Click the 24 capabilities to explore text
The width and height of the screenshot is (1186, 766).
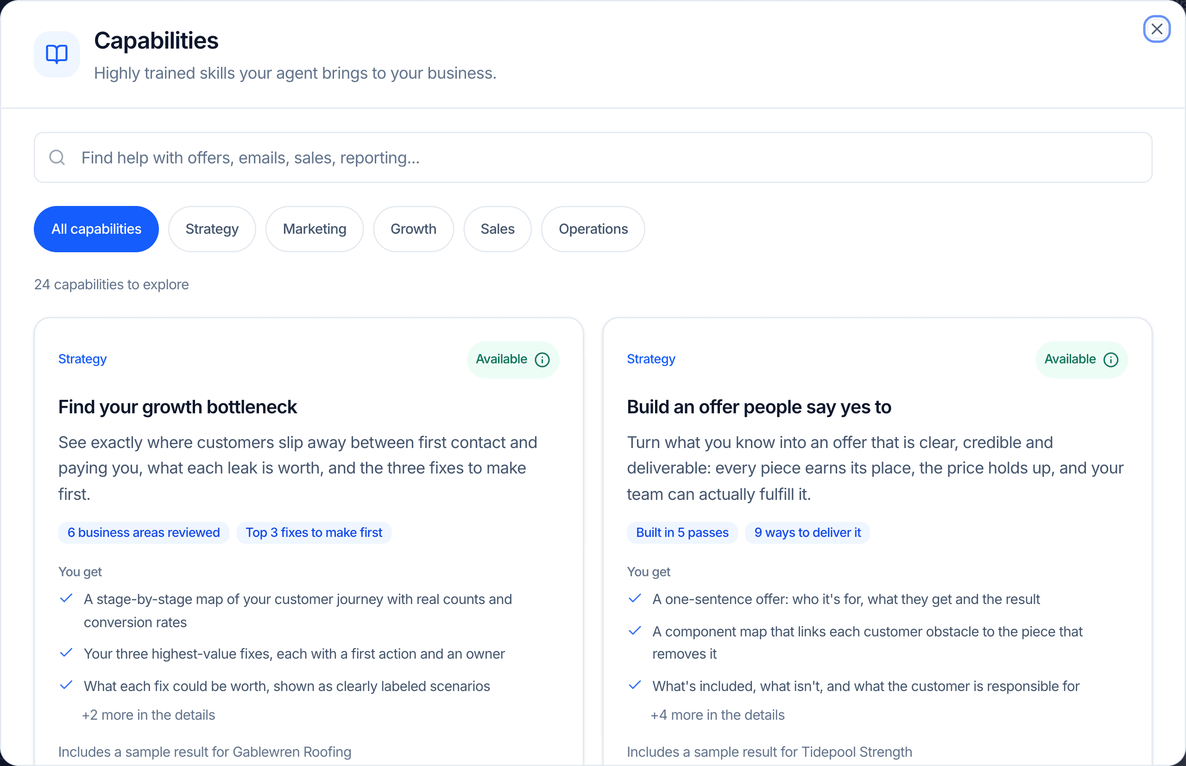point(112,285)
